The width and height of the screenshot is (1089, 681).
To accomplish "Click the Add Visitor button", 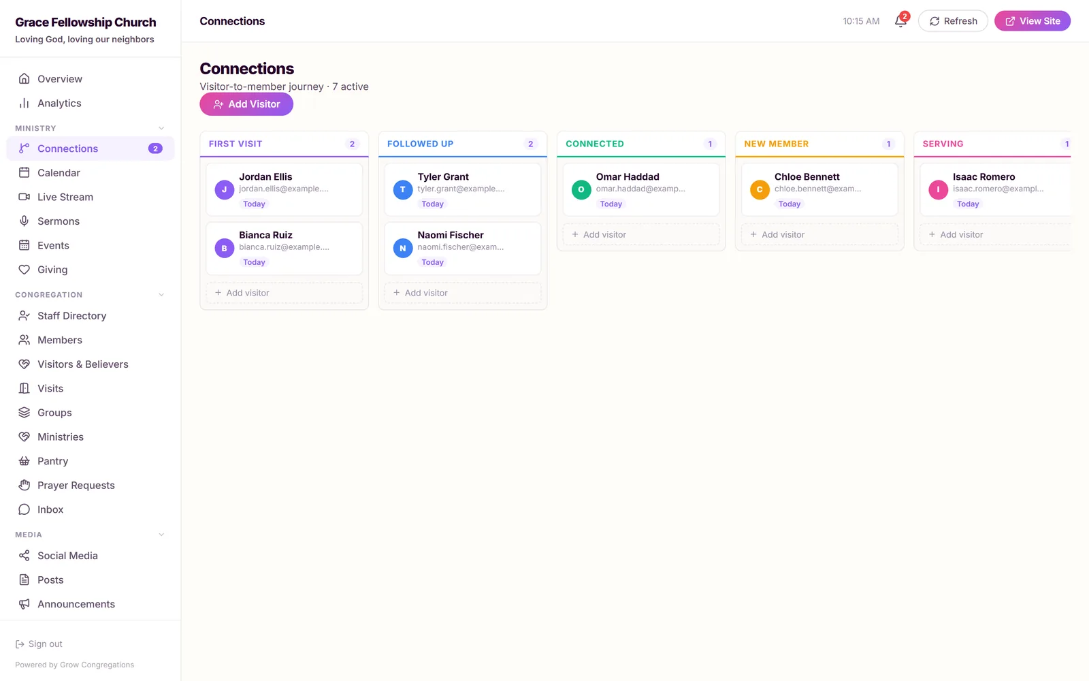I will pos(246,104).
